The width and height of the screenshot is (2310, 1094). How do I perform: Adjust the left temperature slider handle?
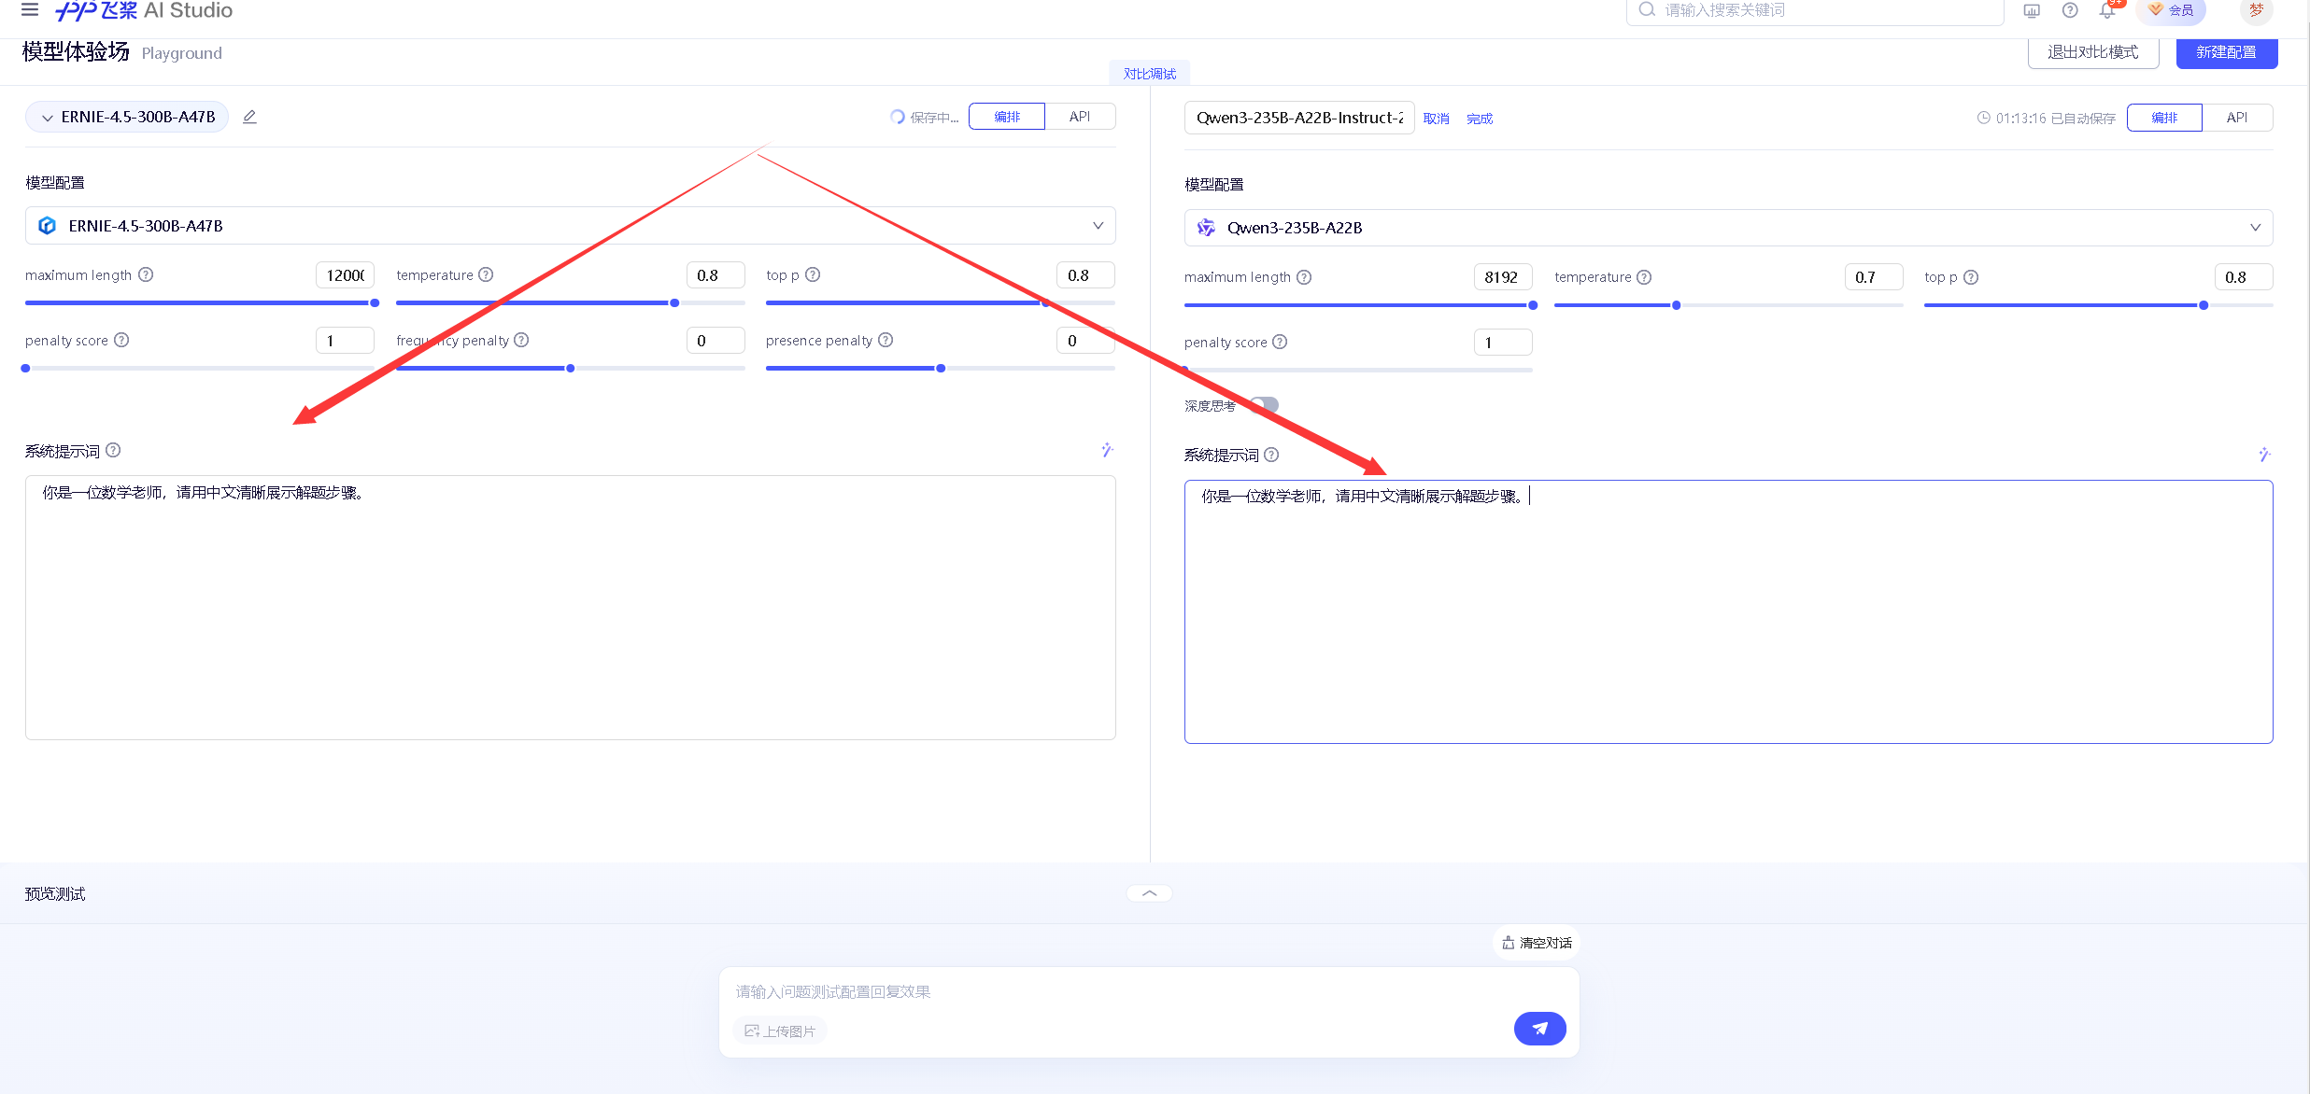click(x=674, y=302)
